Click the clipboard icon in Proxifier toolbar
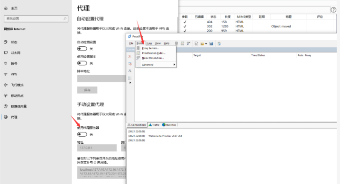Viewport: 340px width, 184px height. 219,44
